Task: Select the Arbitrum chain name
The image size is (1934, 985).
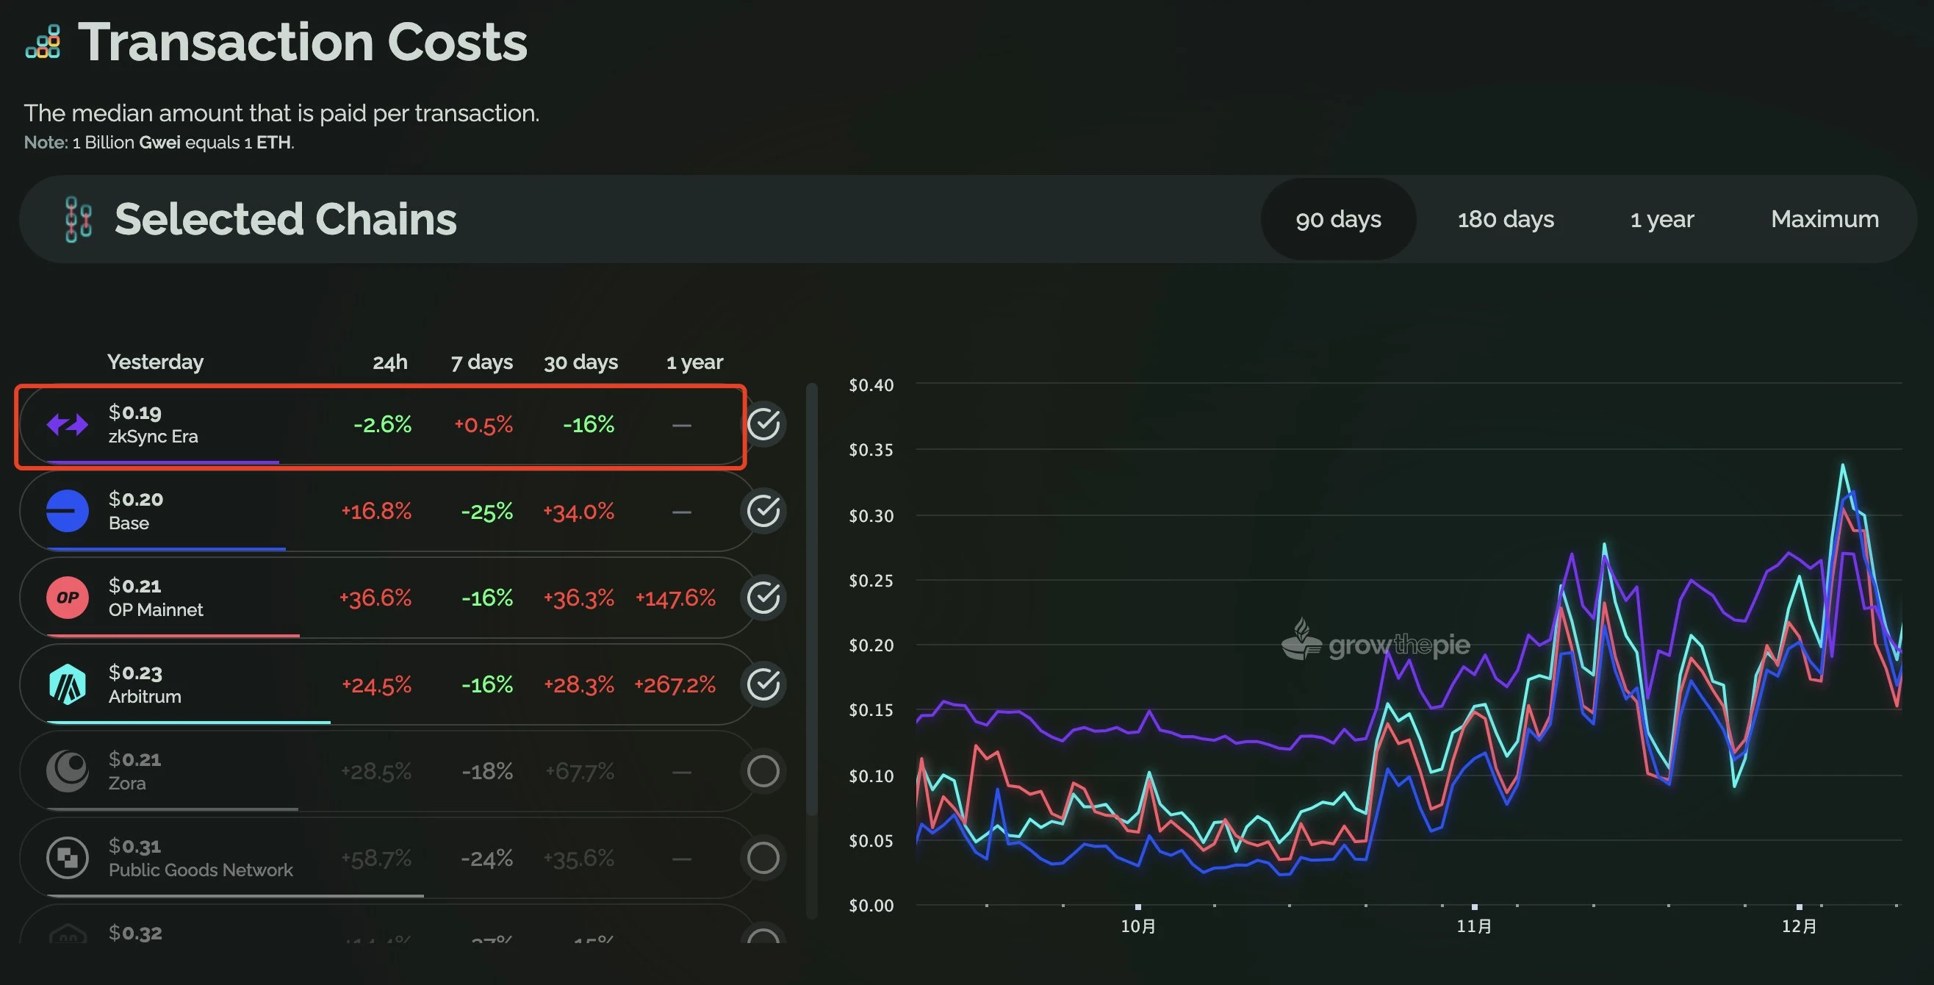Action: point(145,697)
